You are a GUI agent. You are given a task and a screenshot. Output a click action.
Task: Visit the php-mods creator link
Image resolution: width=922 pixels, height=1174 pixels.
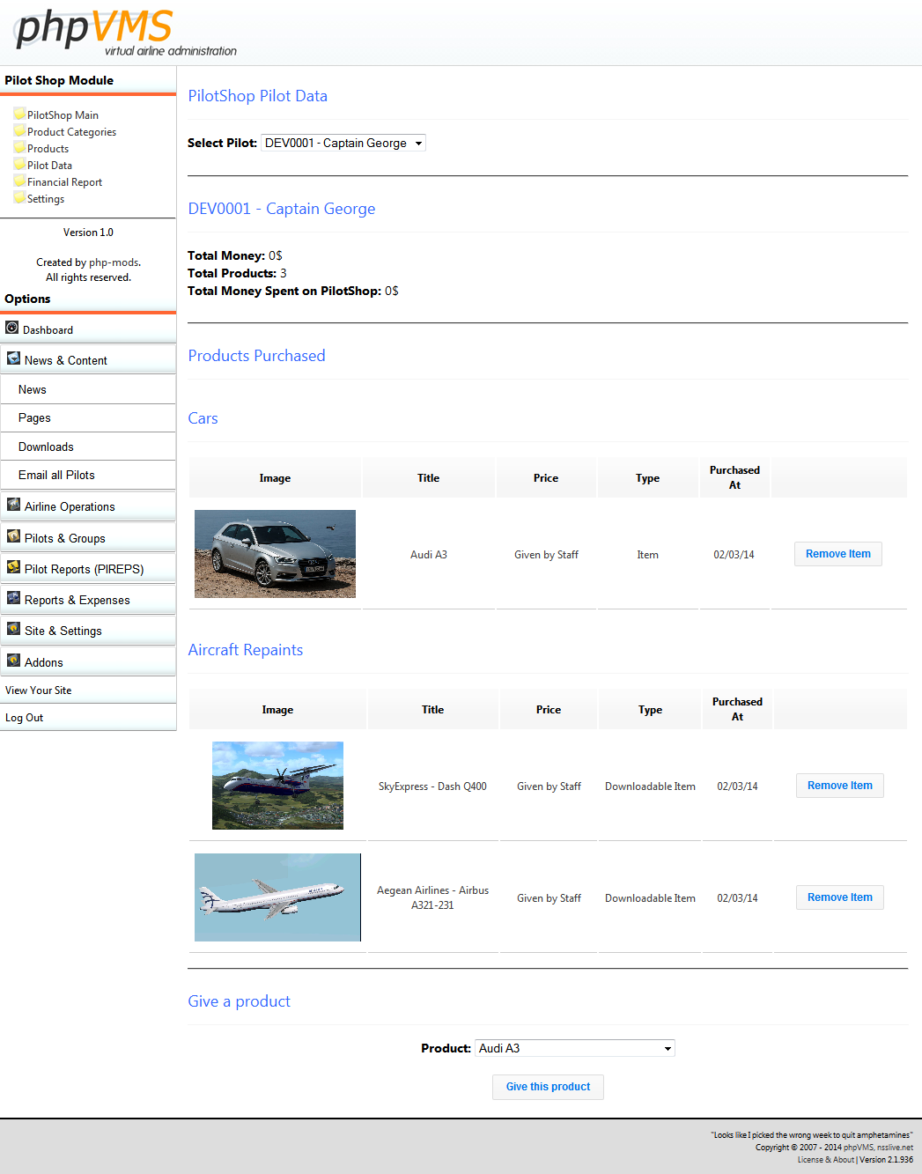tap(114, 262)
